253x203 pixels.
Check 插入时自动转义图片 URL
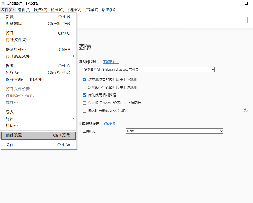[84, 111]
